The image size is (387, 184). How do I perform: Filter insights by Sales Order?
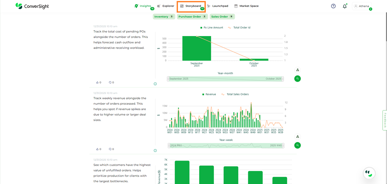coord(222,17)
